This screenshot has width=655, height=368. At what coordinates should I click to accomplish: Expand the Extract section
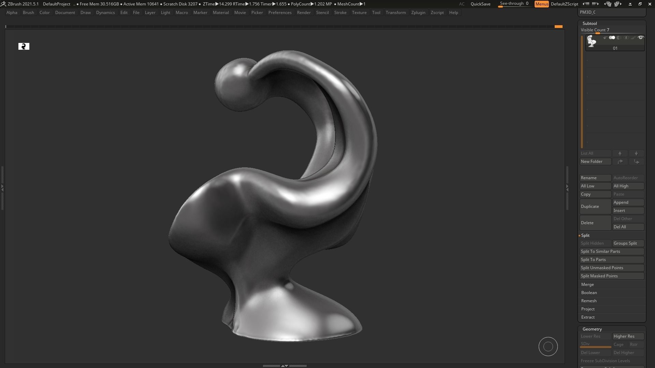[588, 317]
